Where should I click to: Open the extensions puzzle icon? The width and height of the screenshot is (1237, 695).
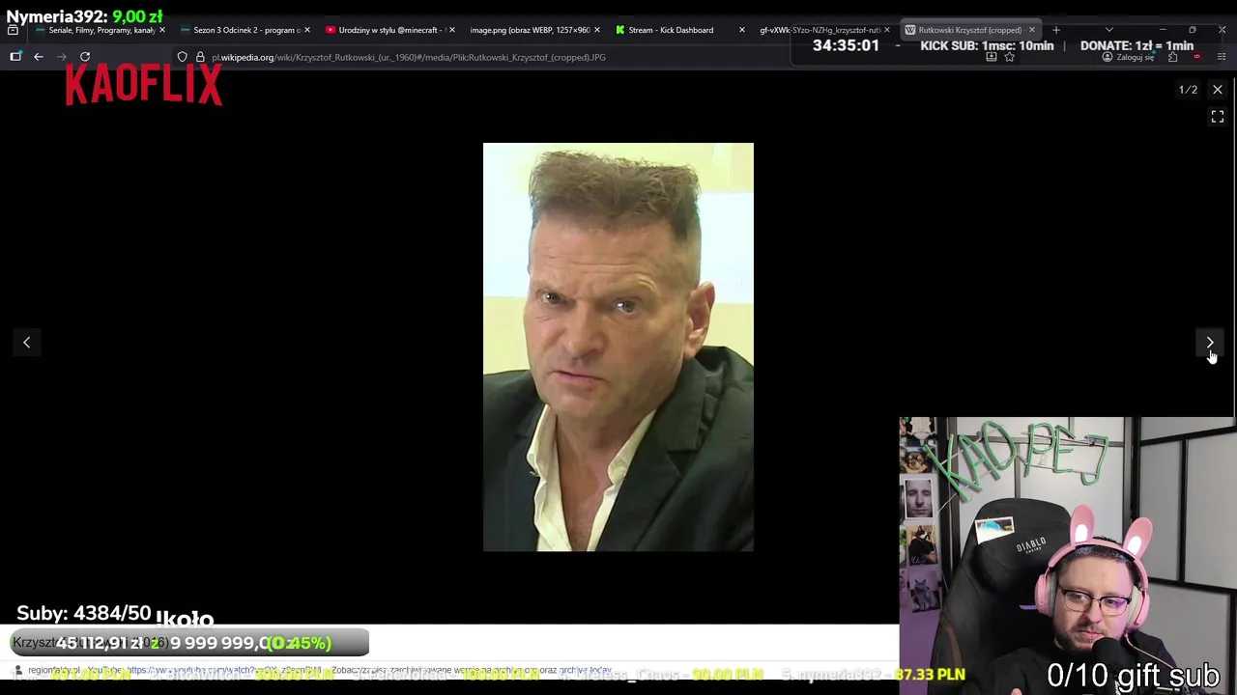tap(1172, 57)
